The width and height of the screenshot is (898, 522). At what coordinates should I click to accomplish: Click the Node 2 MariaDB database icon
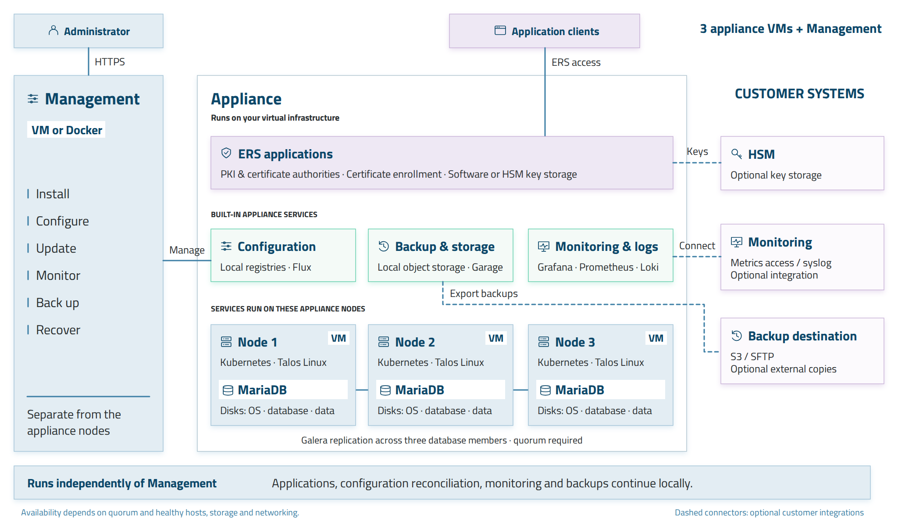coord(385,390)
